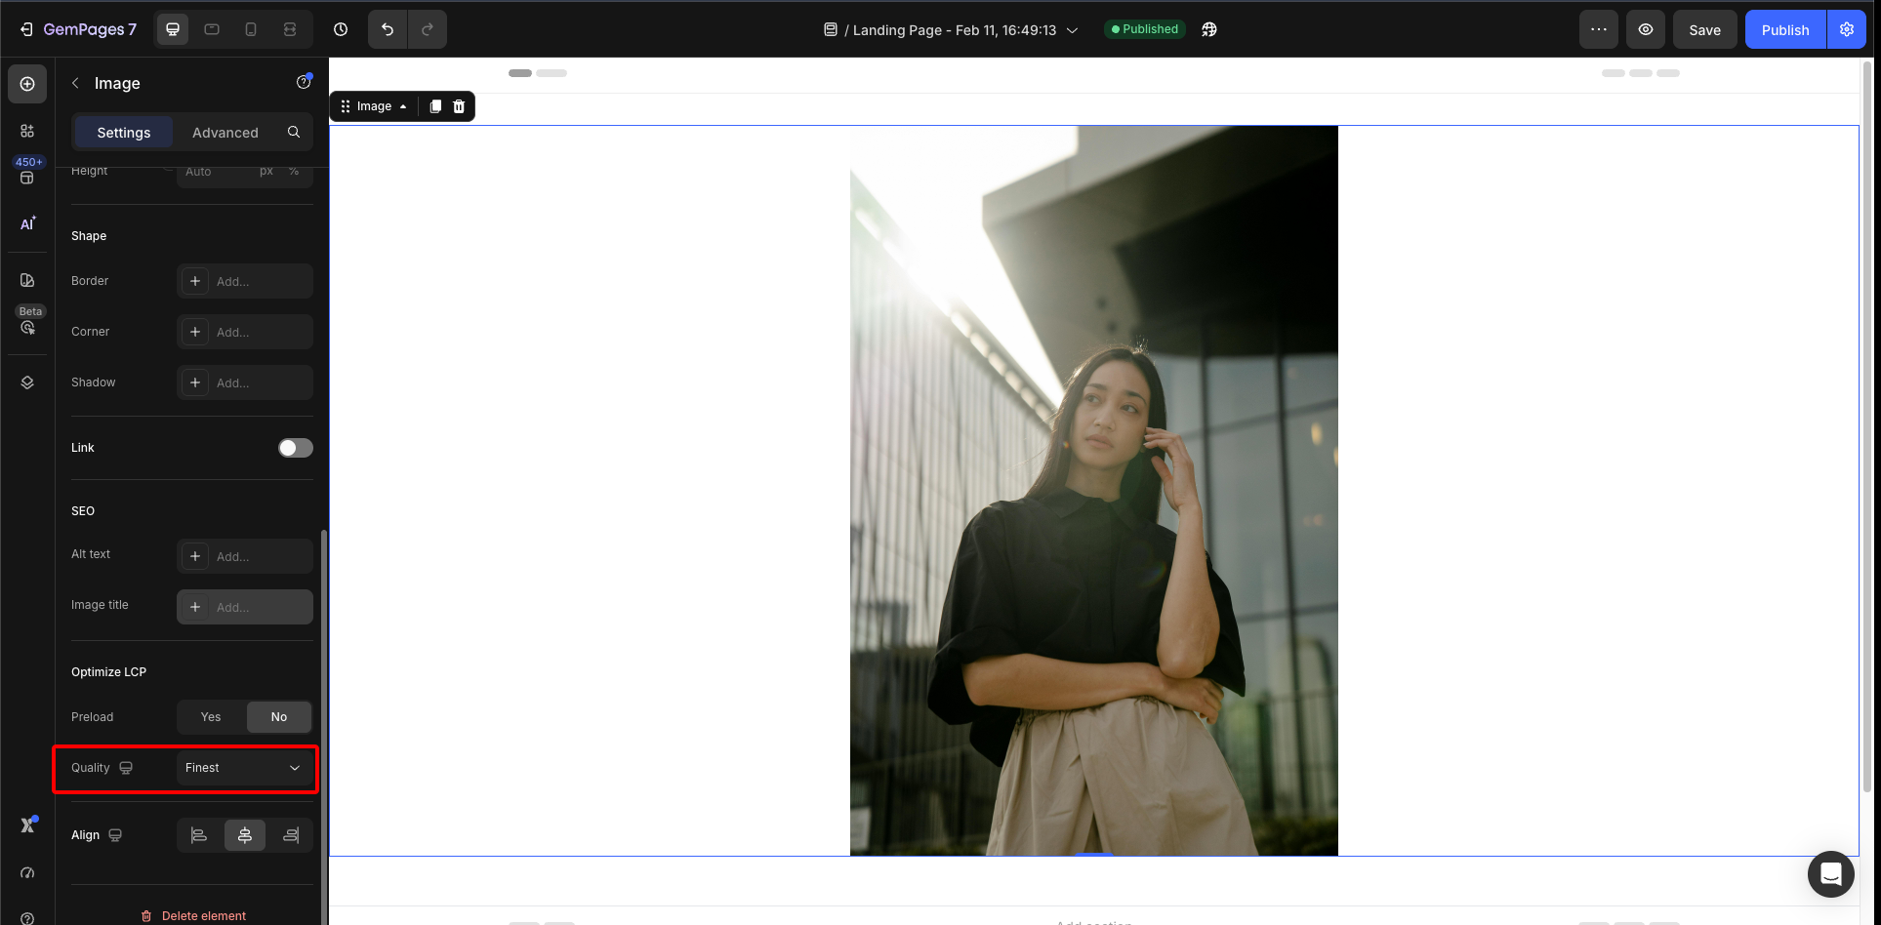Viewport: 1881px width, 925px height.
Task: Click the image bottom resize handle
Action: click(x=1094, y=855)
